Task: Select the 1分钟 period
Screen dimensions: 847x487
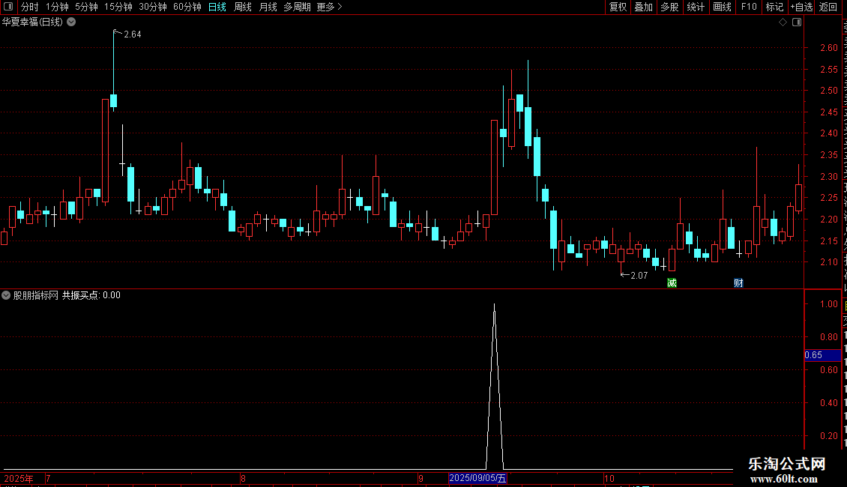Action: click(x=57, y=7)
